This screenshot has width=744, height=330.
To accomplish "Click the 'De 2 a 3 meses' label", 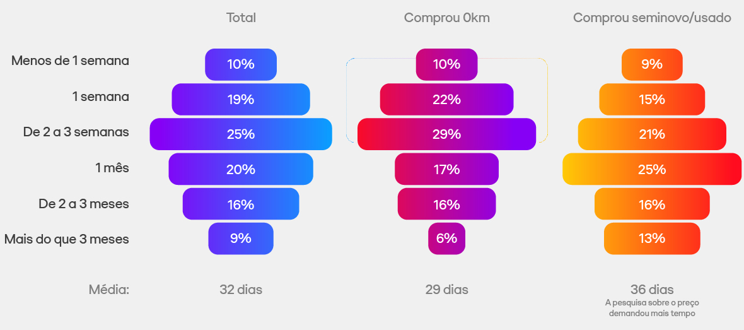I will (x=83, y=204).
